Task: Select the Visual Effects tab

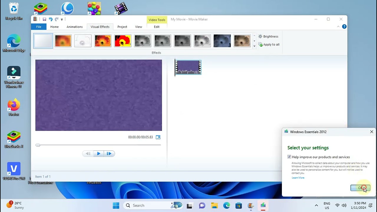Action: pyautogui.click(x=100, y=27)
